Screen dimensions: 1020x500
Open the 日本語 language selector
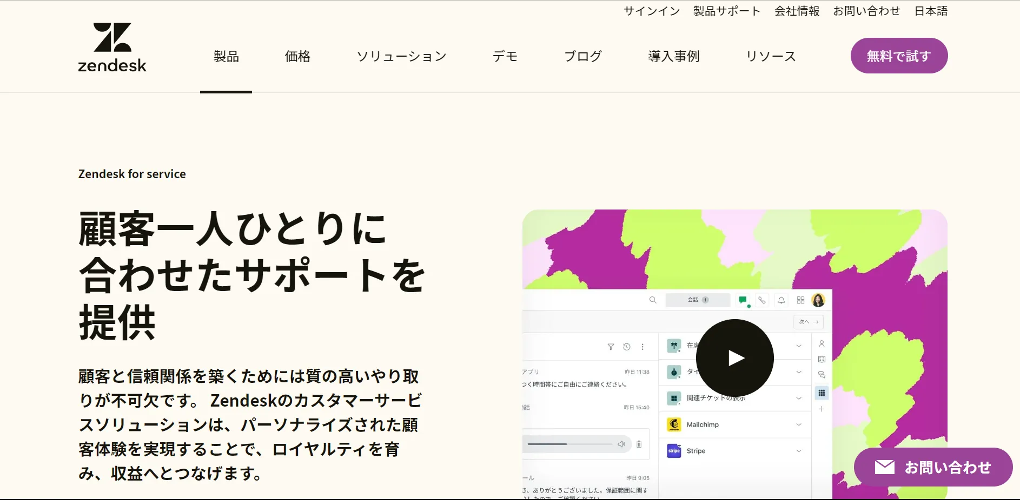(931, 11)
